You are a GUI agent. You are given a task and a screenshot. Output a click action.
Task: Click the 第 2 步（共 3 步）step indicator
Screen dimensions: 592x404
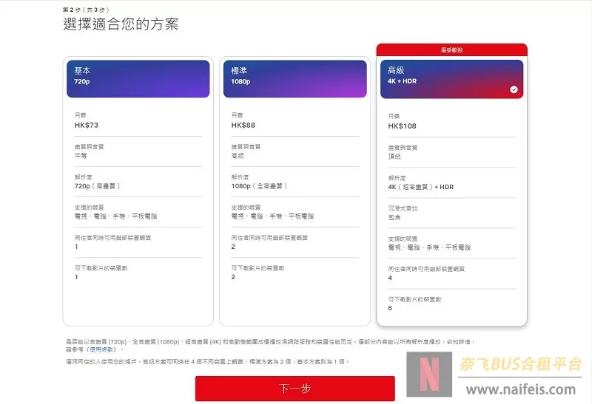pos(86,10)
